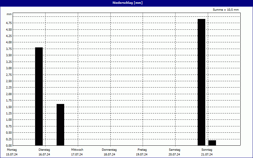Image resolution: width=253 pixels, height=158 pixels.
Task: Click the y-axis value "1,00"
Action: coord(9,120)
